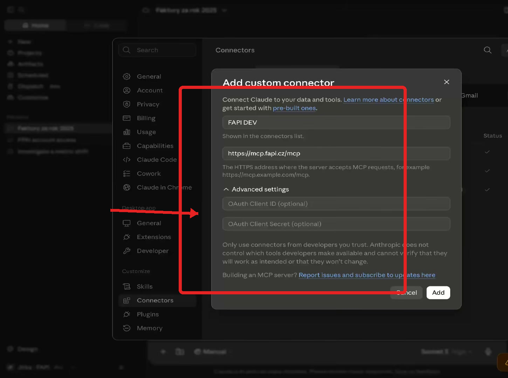
Task: Open the Billing section
Action: [x=146, y=118]
